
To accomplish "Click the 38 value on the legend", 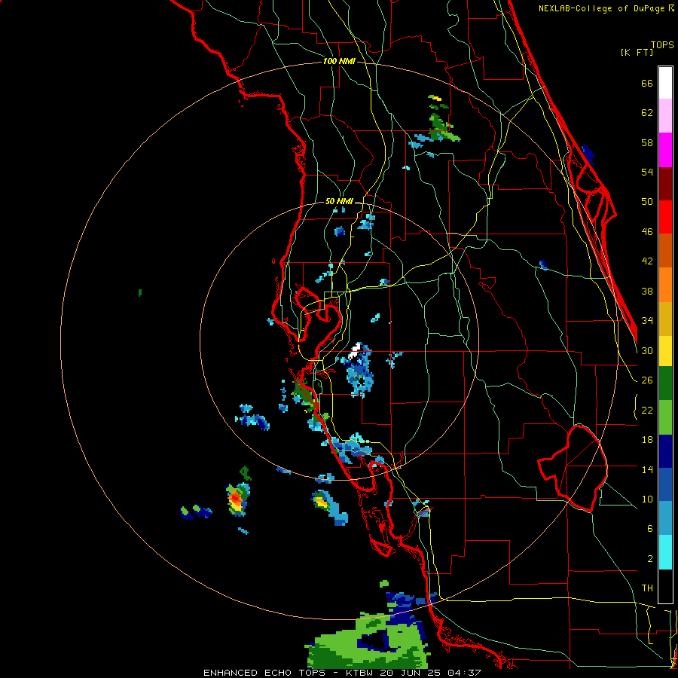I will click(x=647, y=291).
